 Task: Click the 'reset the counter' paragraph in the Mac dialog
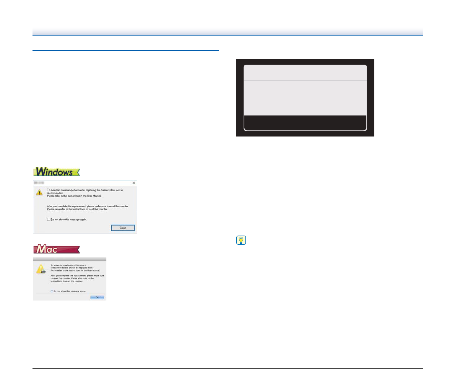point(77,278)
